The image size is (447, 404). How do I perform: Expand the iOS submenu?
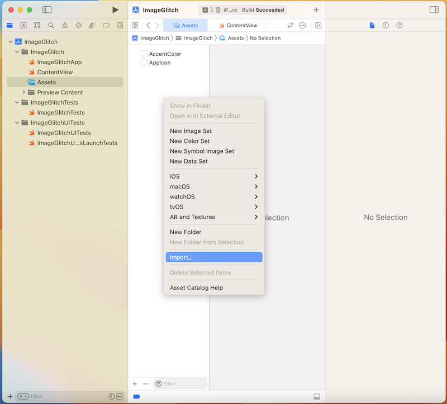tap(213, 176)
